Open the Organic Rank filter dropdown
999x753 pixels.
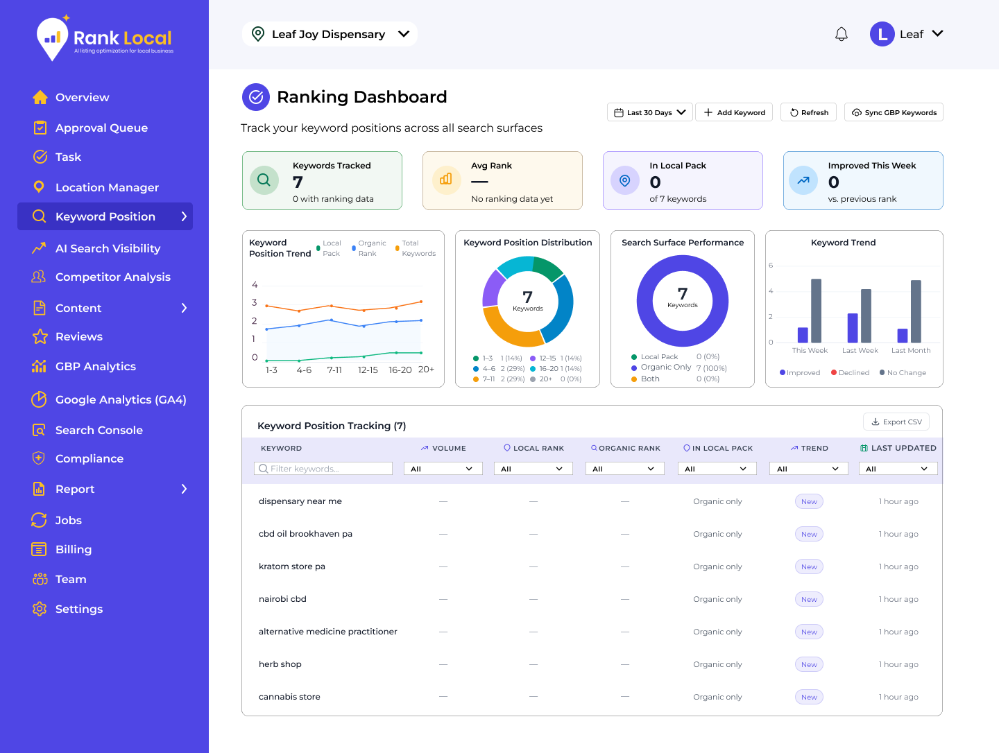[x=625, y=469]
